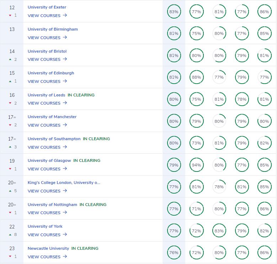277x264 pixels.
Task: Click the green up triangle under Bristol's rank 14
Action: pyautogui.click(x=10, y=59)
